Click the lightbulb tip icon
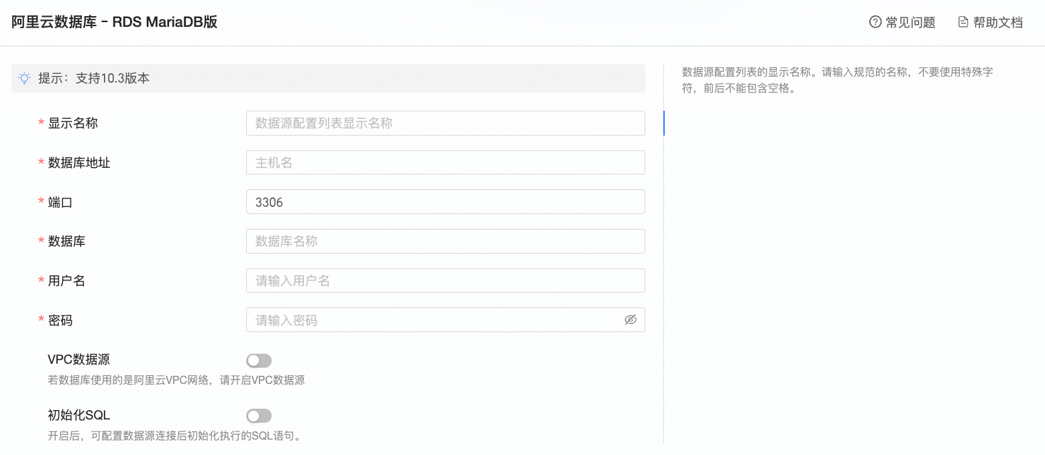Image resolution: width=1045 pixels, height=455 pixels. click(x=24, y=78)
